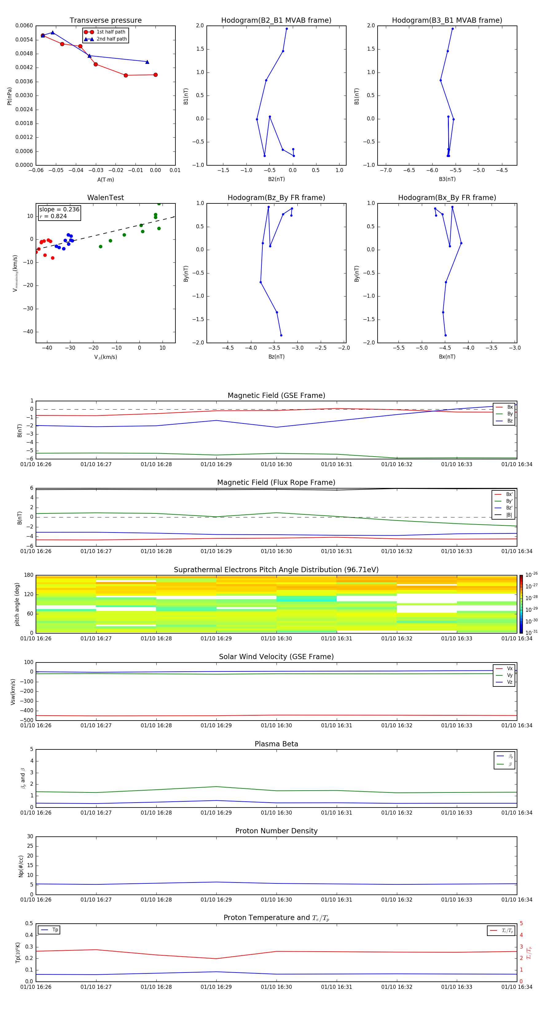
Task: Click the "Suprathermal Electrons Pitch Angle Distribution" title
Action: tap(276, 570)
